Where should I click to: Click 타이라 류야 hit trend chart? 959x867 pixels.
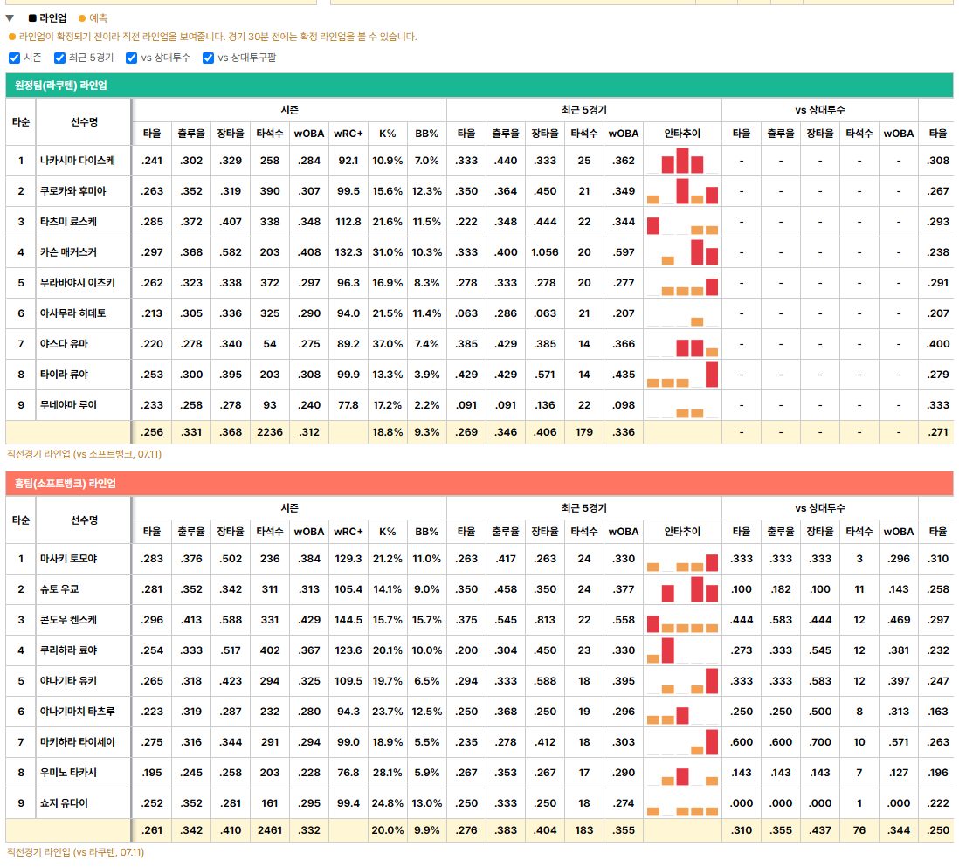click(682, 375)
